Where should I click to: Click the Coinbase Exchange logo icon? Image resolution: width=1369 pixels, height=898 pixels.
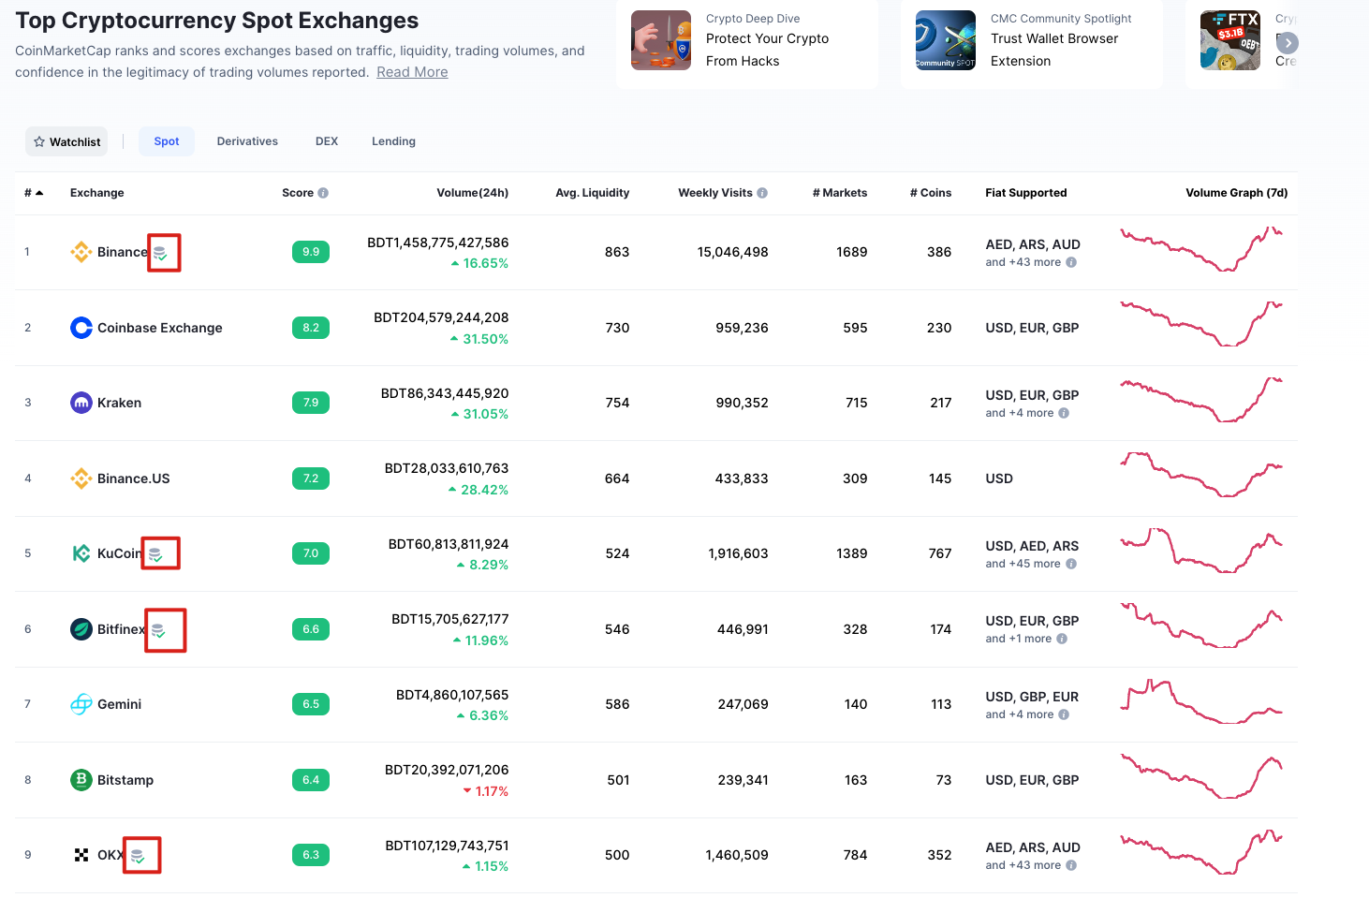pos(81,328)
